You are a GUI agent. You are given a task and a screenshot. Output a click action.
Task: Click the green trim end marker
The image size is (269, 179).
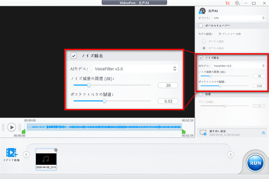(184, 131)
